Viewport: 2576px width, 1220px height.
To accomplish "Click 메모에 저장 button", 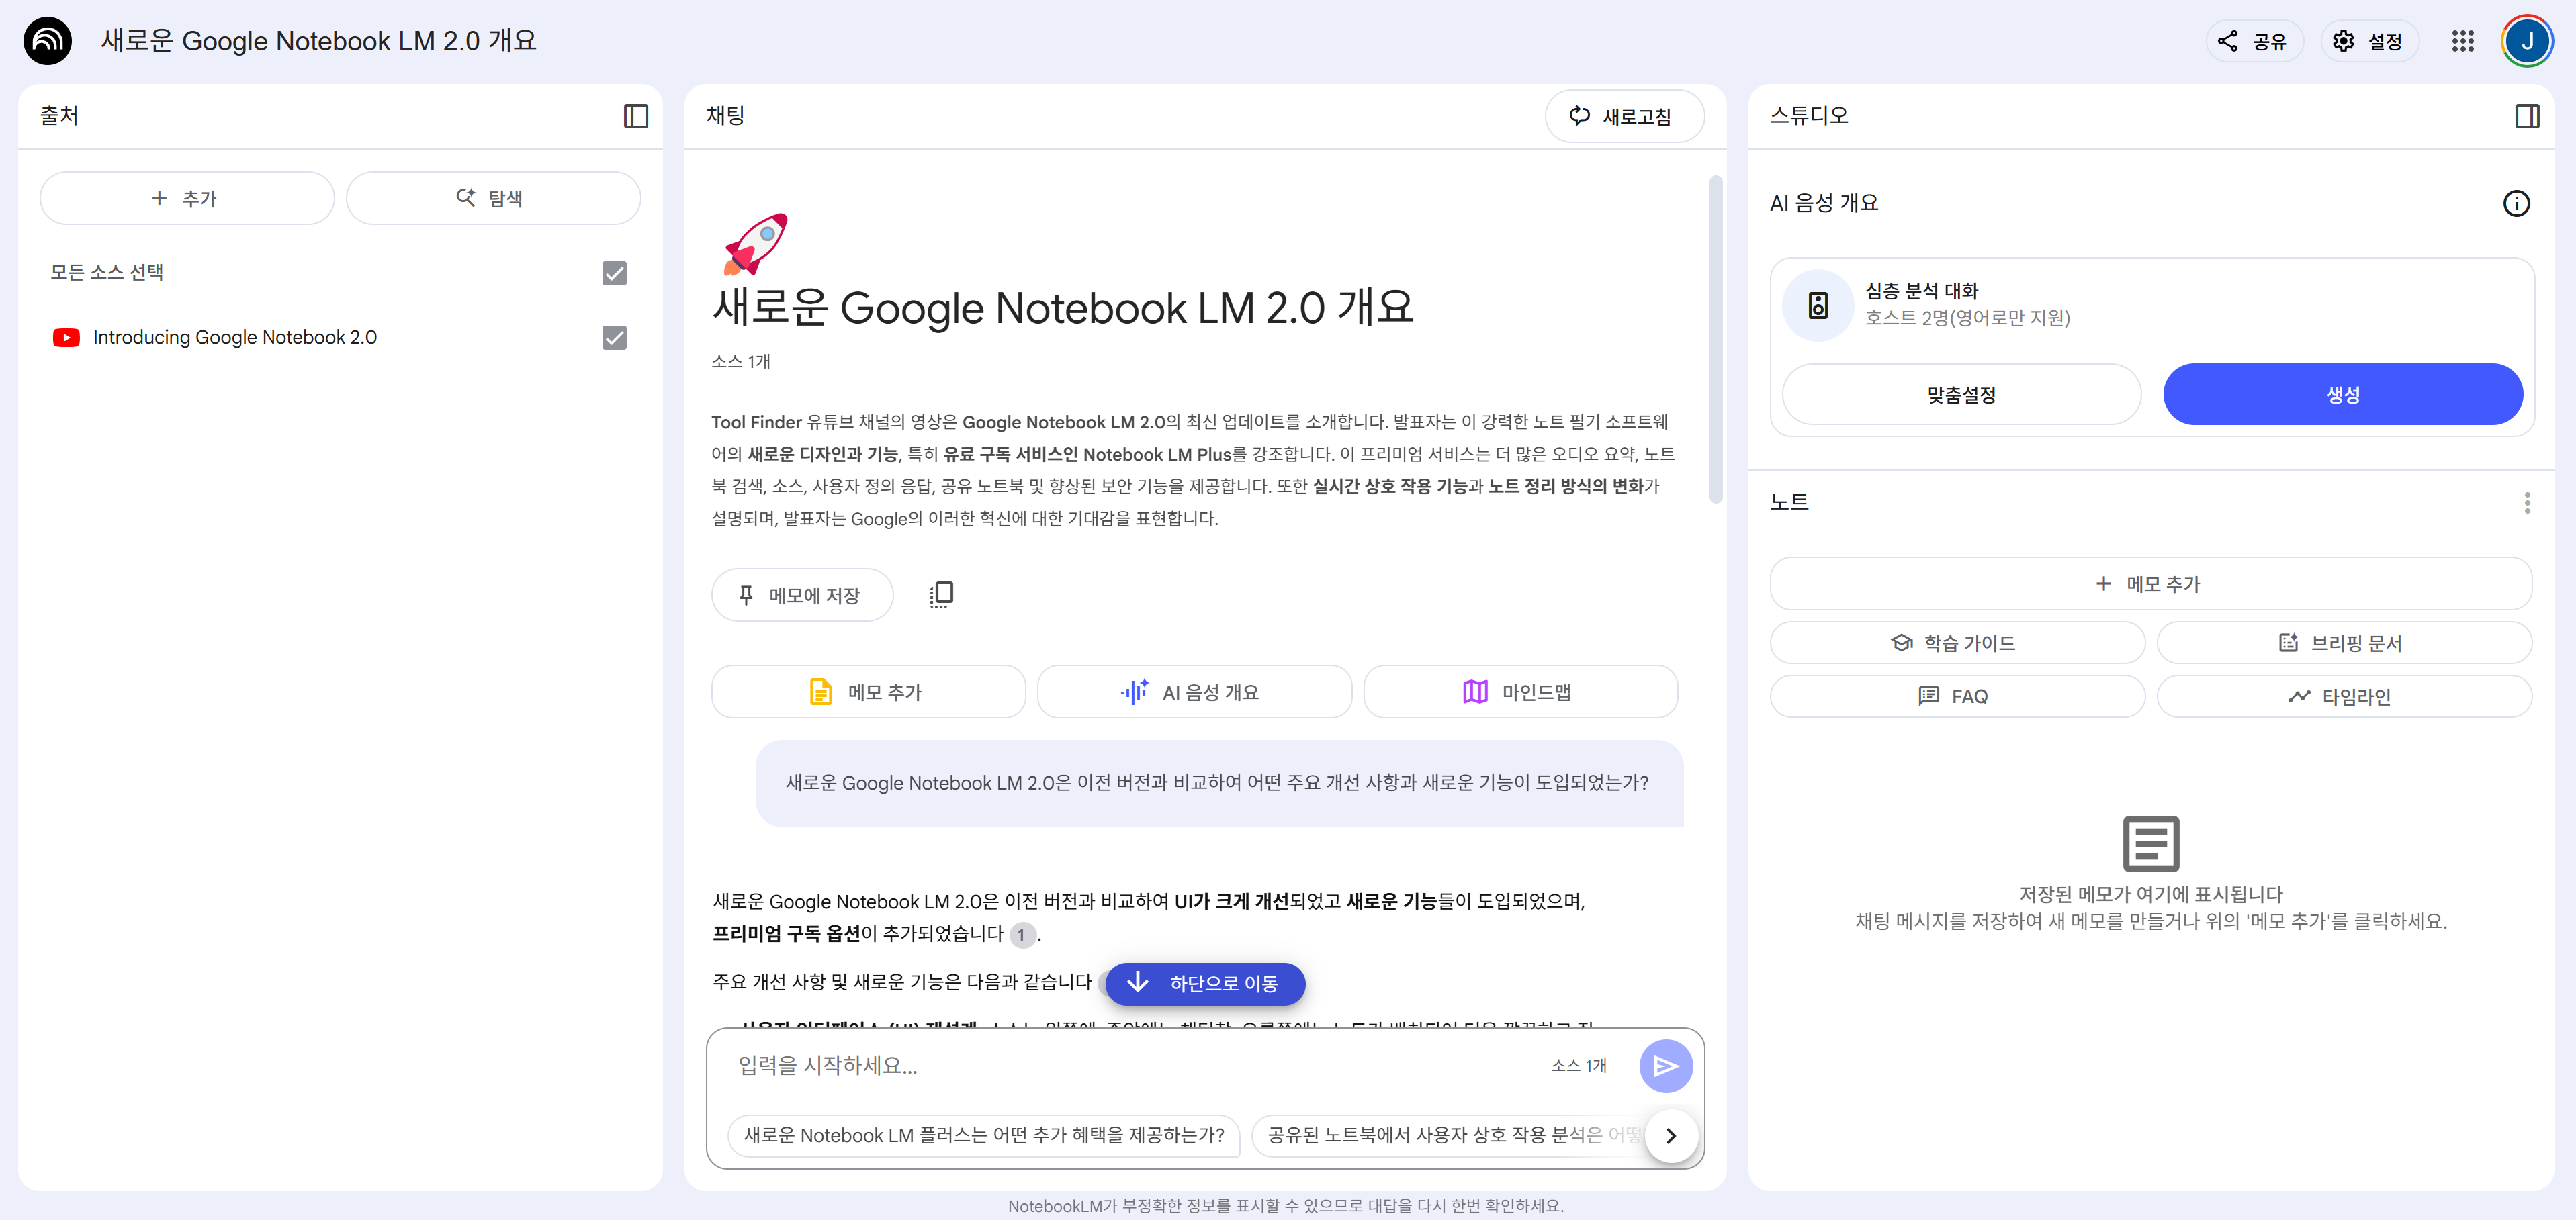I will click(802, 595).
